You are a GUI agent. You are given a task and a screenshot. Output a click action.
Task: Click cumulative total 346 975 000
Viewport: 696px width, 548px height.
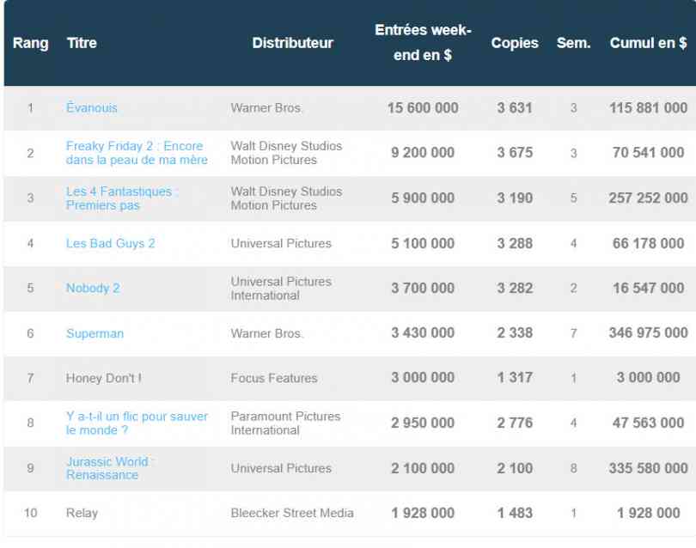648,332
